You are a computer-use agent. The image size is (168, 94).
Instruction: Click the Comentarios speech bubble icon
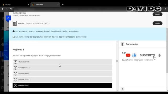coord(123,44)
